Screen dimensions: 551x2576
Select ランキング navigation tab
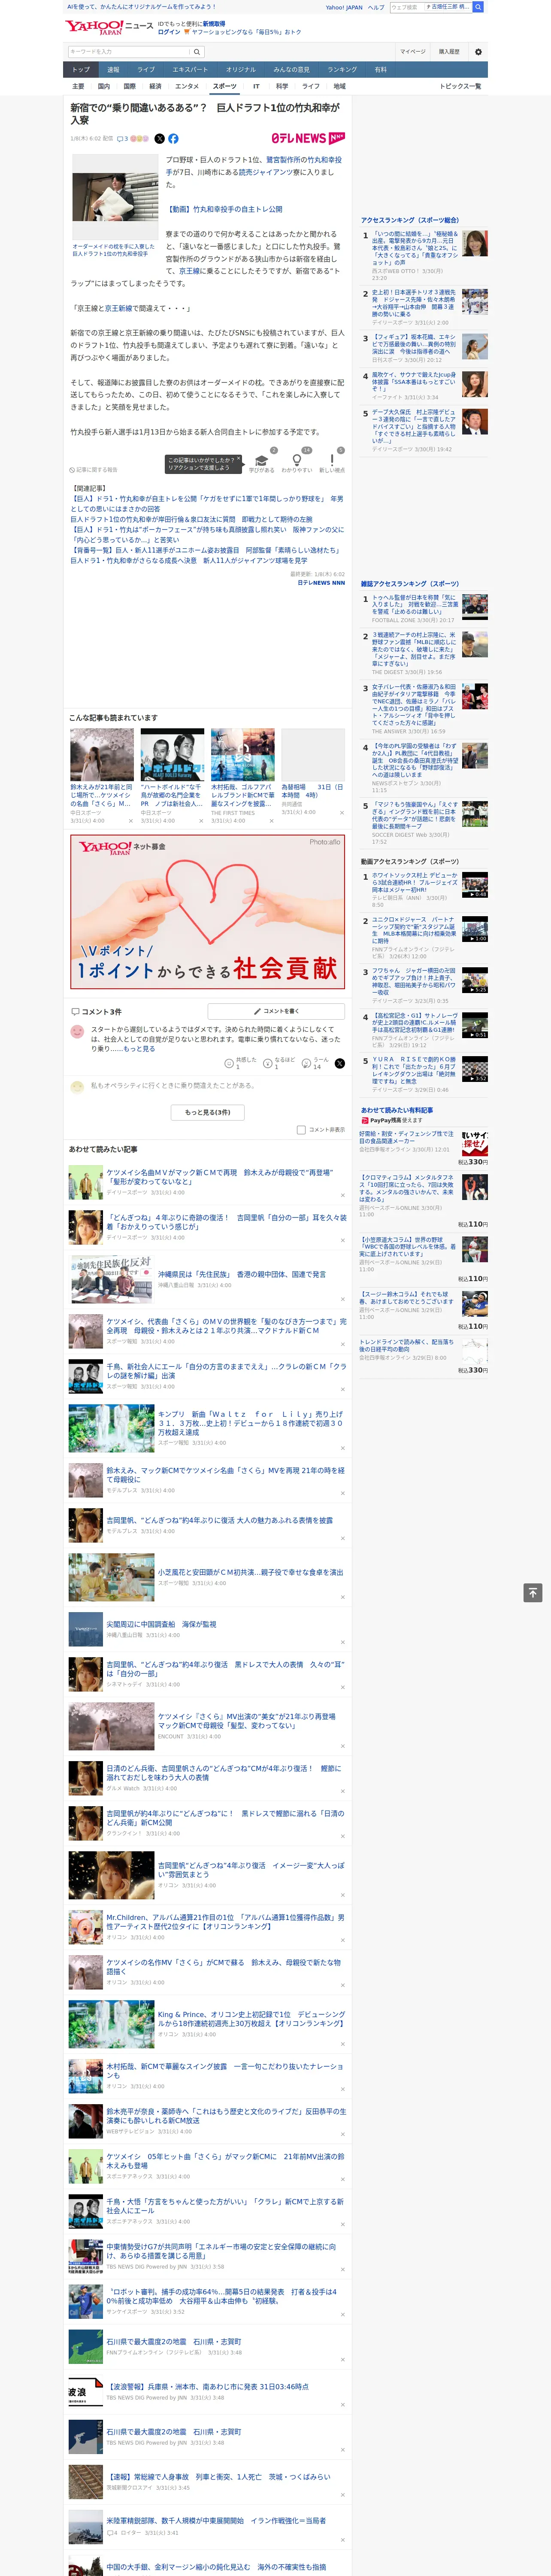pyautogui.click(x=342, y=69)
